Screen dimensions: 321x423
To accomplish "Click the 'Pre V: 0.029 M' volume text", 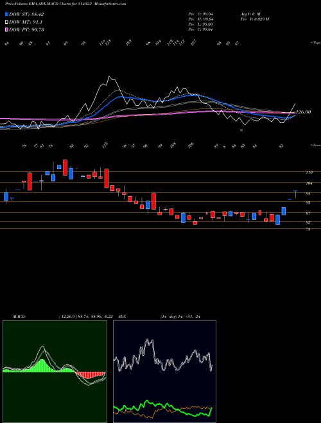I will click(x=254, y=19).
